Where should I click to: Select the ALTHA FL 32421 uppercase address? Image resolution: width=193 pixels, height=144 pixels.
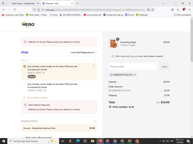tap(25, 84)
